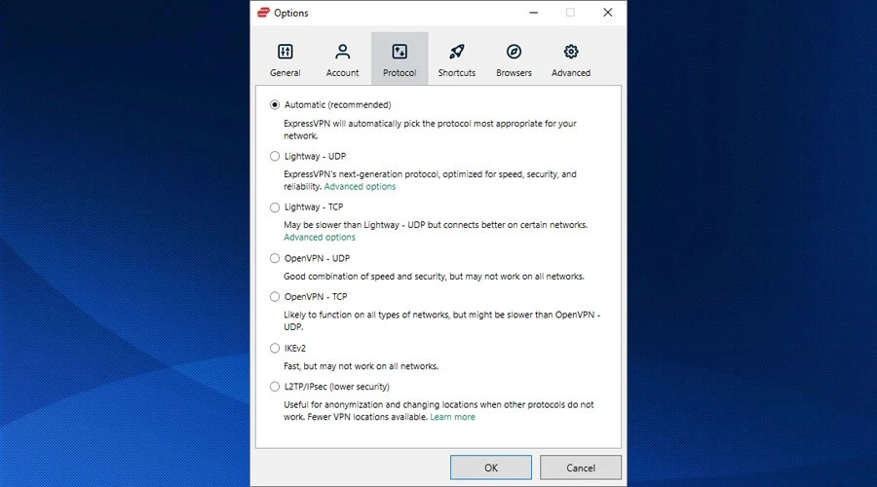Click the ExpressVPN logo in title bar

pyautogui.click(x=263, y=13)
